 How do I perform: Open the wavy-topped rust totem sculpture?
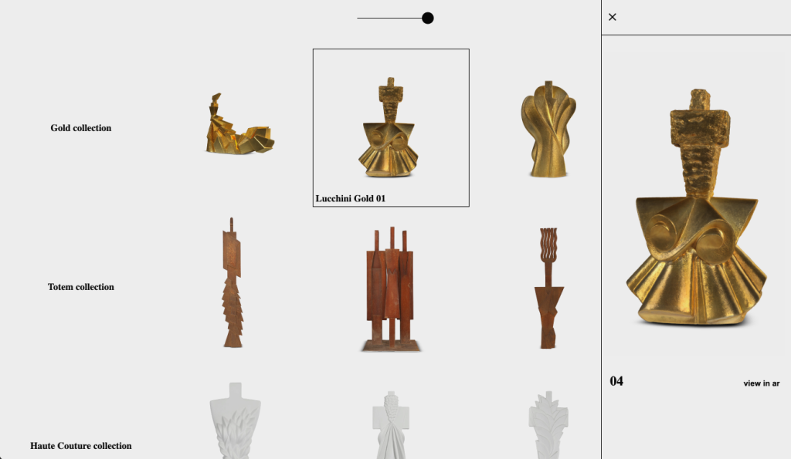[548, 289]
